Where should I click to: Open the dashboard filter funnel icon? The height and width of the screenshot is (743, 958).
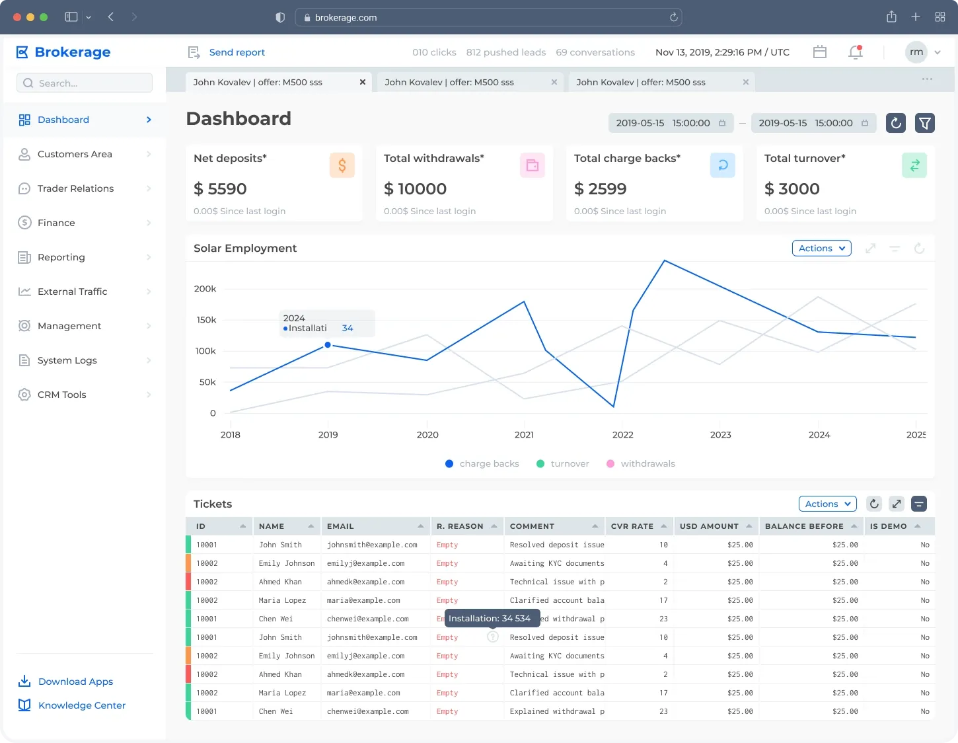click(x=925, y=123)
